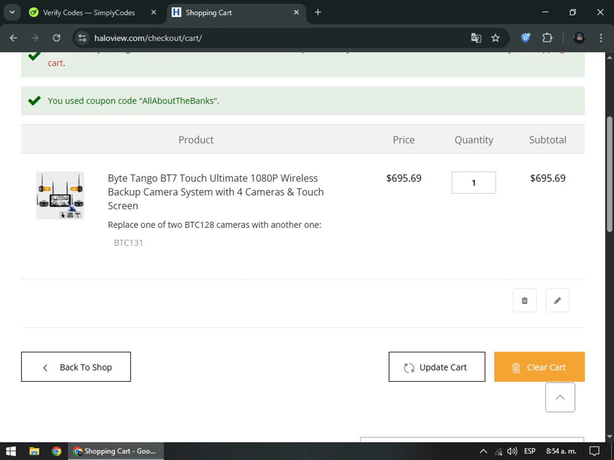This screenshot has height=460, width=614.
Task: Open the Chrome three-dot menu
Action: [x=601, y=38]
